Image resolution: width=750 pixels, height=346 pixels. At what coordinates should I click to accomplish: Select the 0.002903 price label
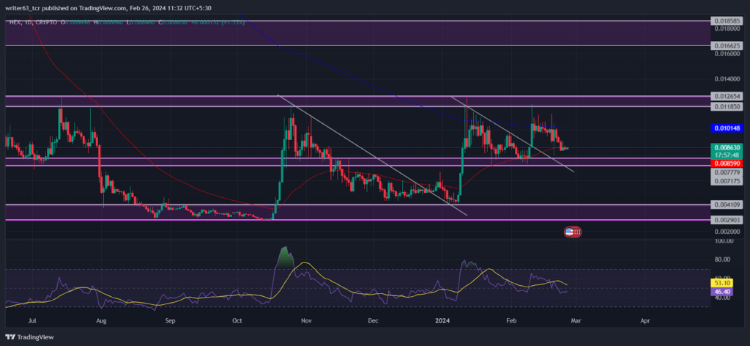(726, 220)
